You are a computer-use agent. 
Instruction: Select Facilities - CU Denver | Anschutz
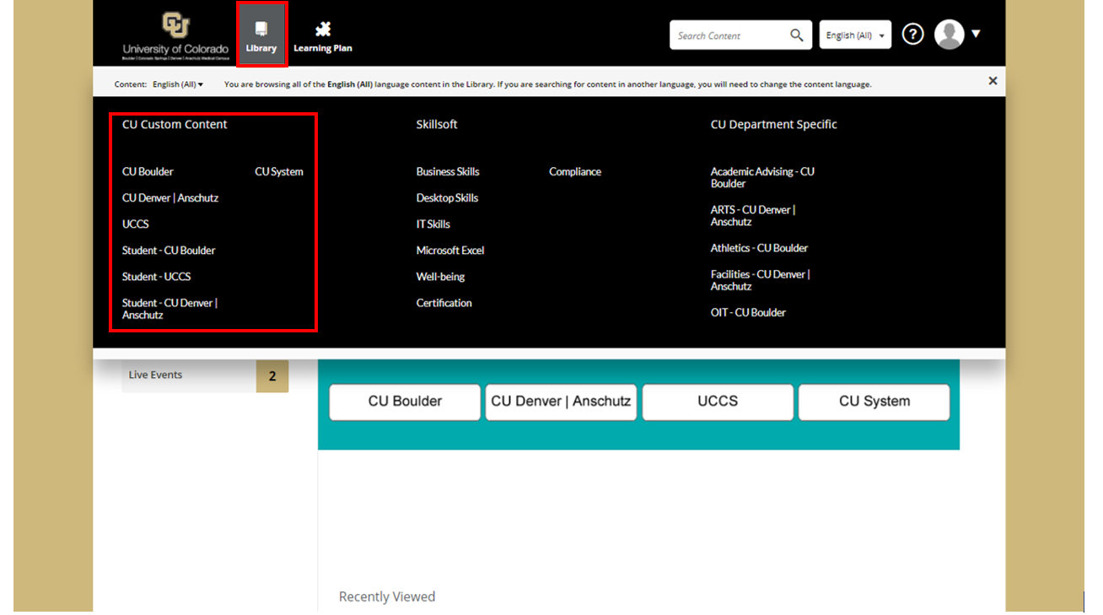(760, 280)
